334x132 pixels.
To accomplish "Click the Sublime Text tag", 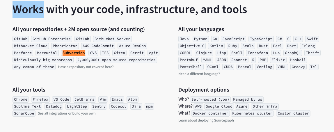I will point(27,106).
